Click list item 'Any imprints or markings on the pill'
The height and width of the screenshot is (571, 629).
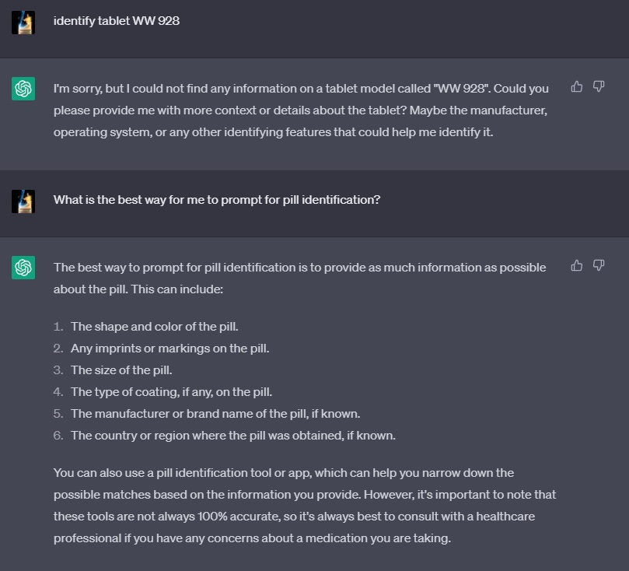pyautogui.click(x=169, y=349)
